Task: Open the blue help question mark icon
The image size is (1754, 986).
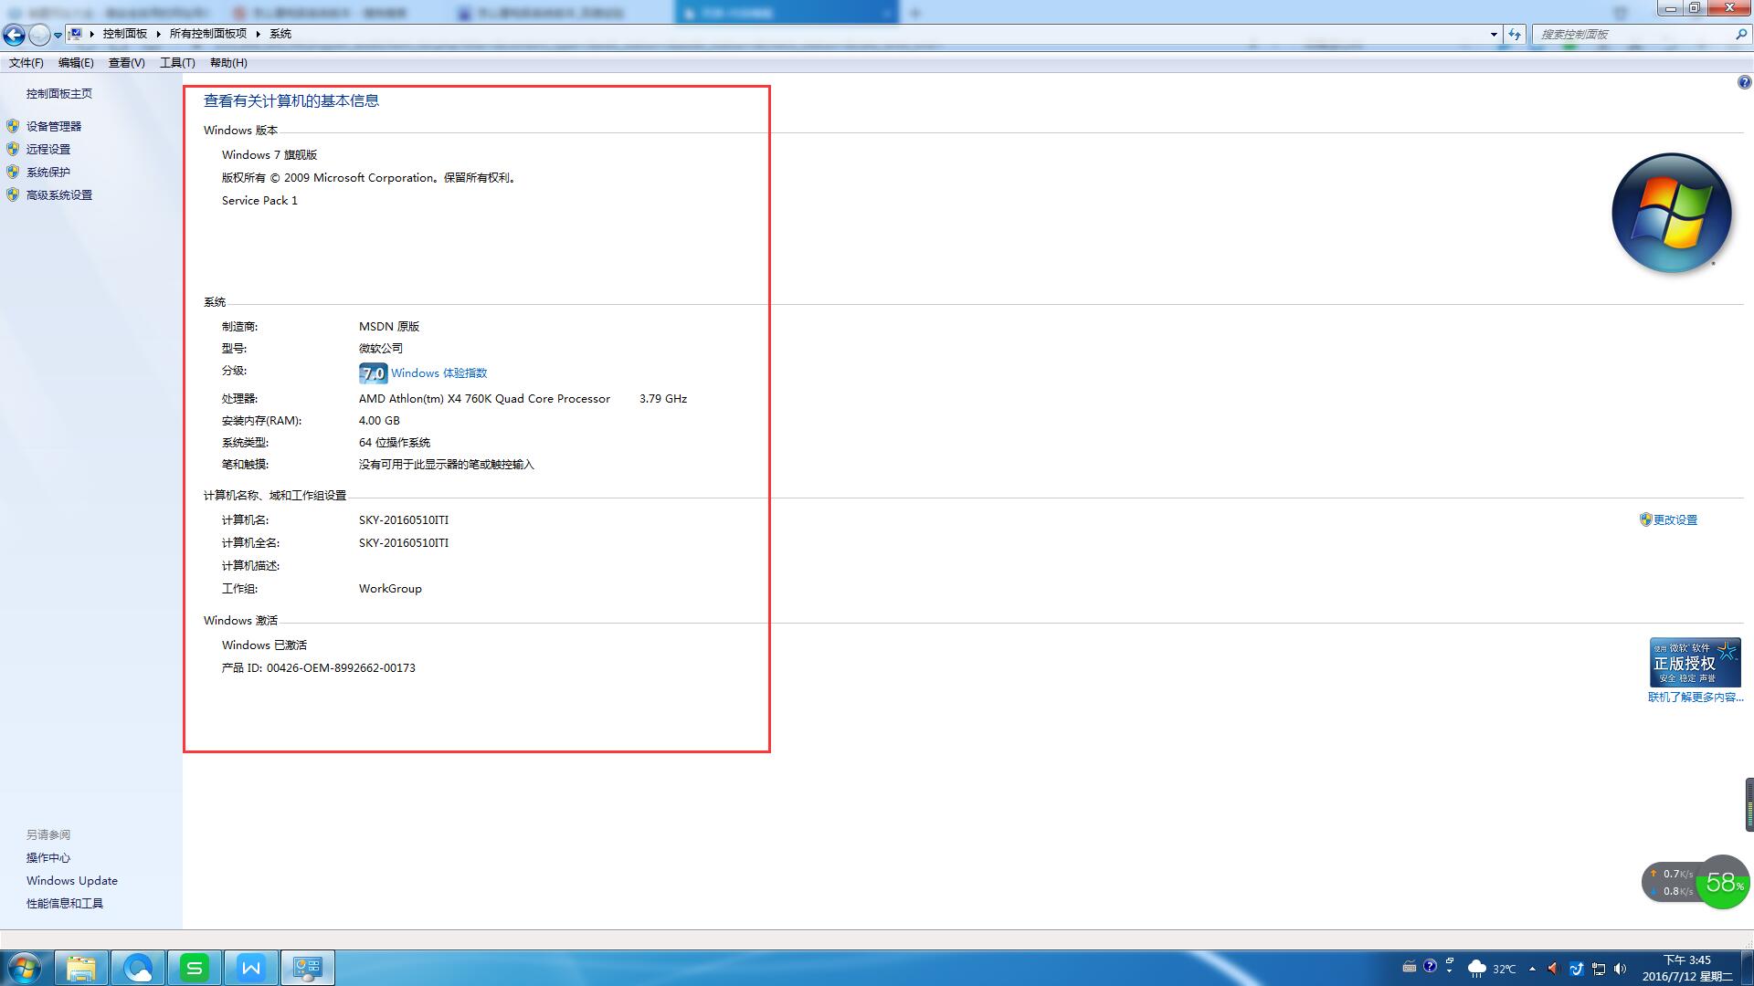Action: pos(1744,82)
